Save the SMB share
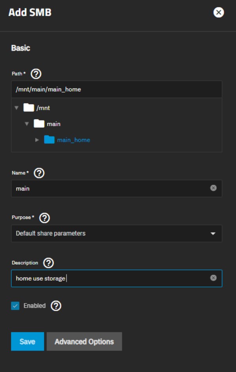236x372 pixels. click(27, 341)
